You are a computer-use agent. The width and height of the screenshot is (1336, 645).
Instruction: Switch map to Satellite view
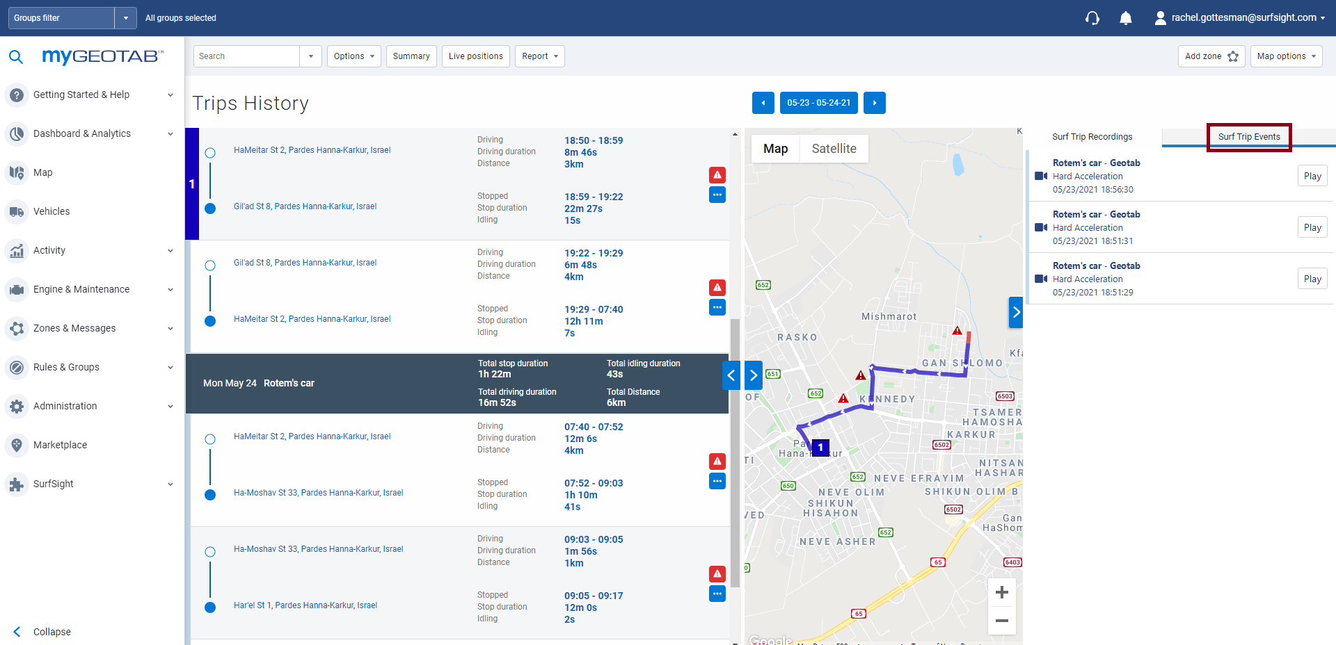coord(834,149)
